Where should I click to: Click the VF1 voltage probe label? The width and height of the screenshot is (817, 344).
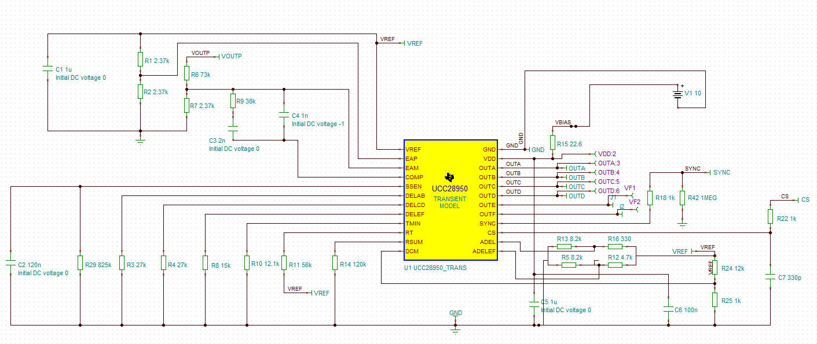[630, 188]
